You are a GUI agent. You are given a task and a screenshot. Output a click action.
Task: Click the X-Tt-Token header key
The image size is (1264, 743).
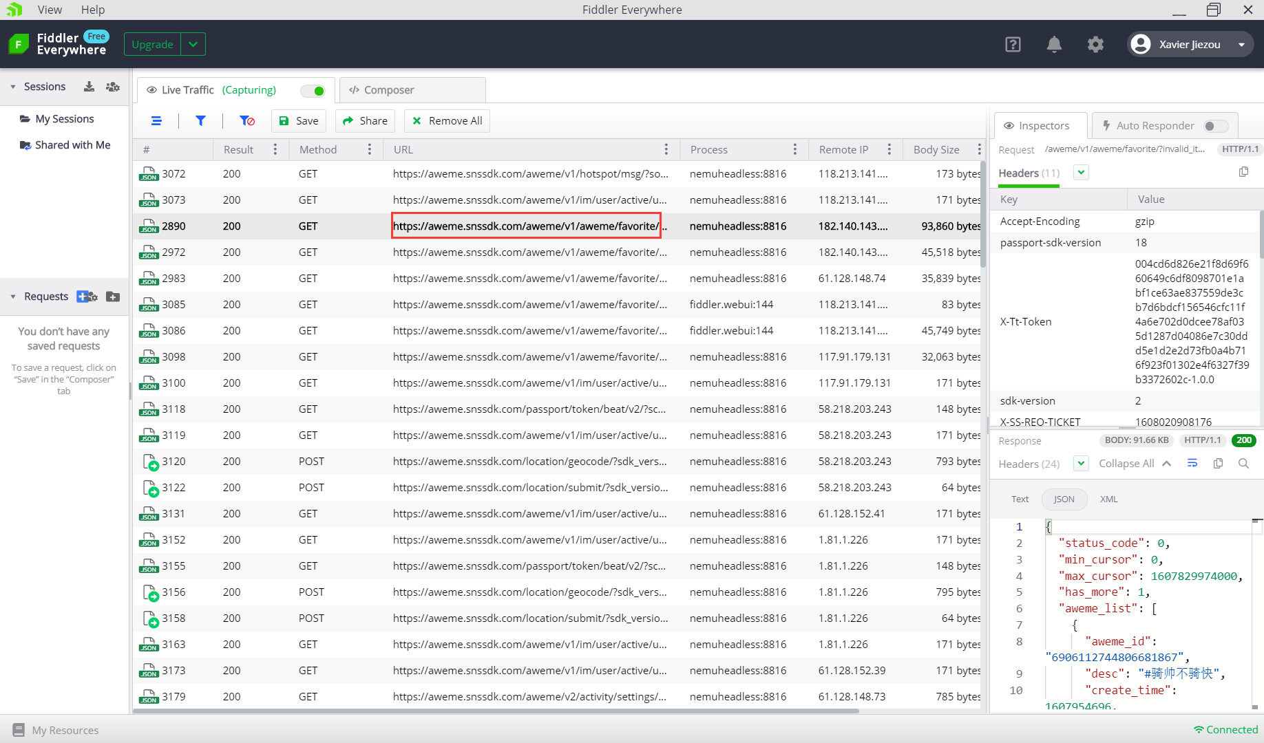[x=1025, y=322]
